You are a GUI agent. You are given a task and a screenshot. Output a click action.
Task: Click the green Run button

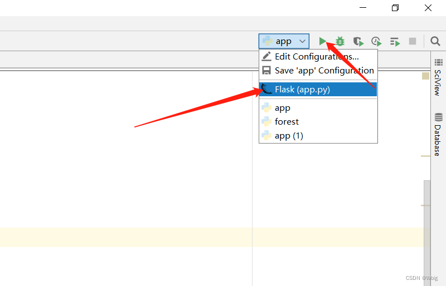(x=322, y=41)
